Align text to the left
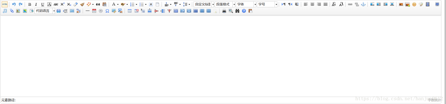The height and width of the screenshot is (104, 446). (x=306, y=4)
